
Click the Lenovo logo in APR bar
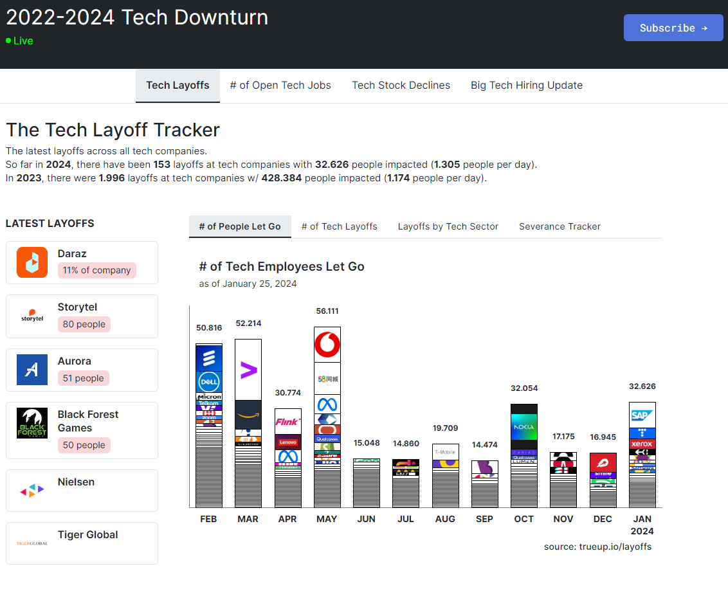tap(288, 442)
